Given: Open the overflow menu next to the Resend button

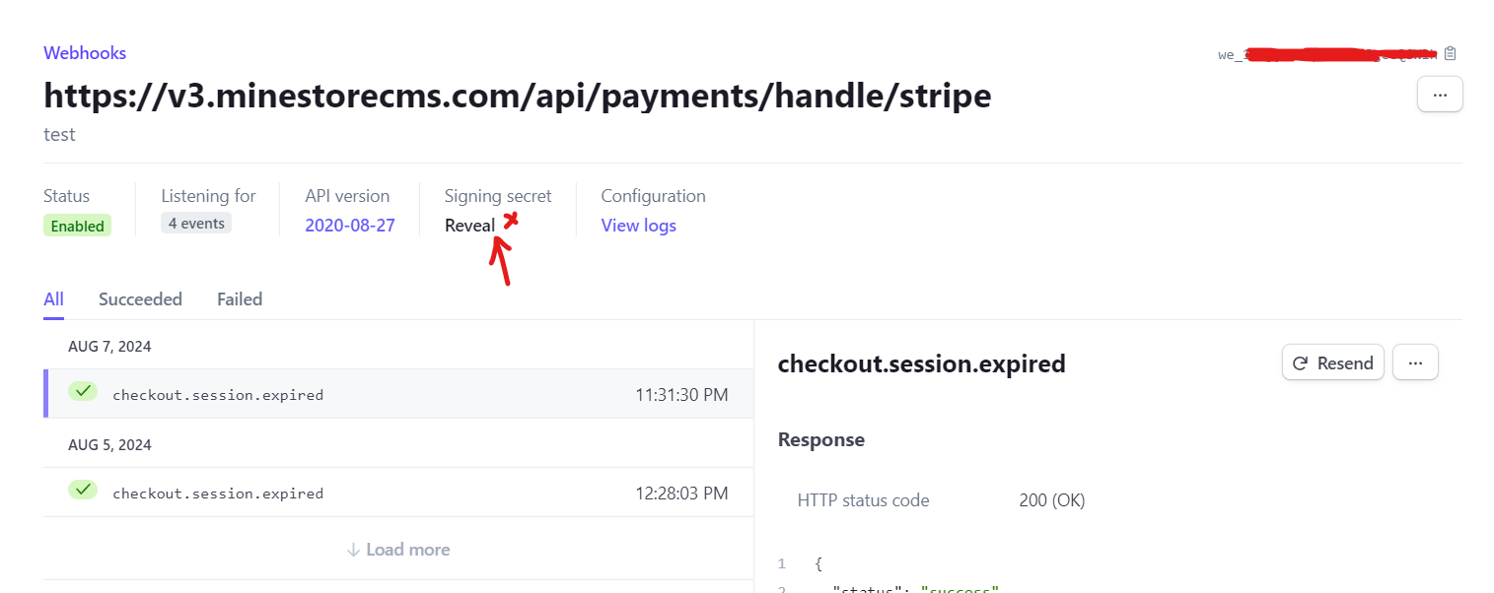Looking at the screenshot, I should pos(1415,362).
